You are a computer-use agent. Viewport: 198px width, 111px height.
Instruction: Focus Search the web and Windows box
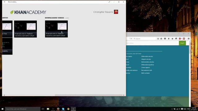tap(23, 109)
